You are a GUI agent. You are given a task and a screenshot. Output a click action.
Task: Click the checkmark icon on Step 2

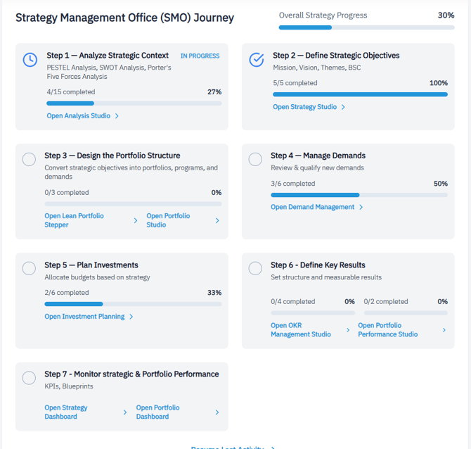(x=257, y=60)
